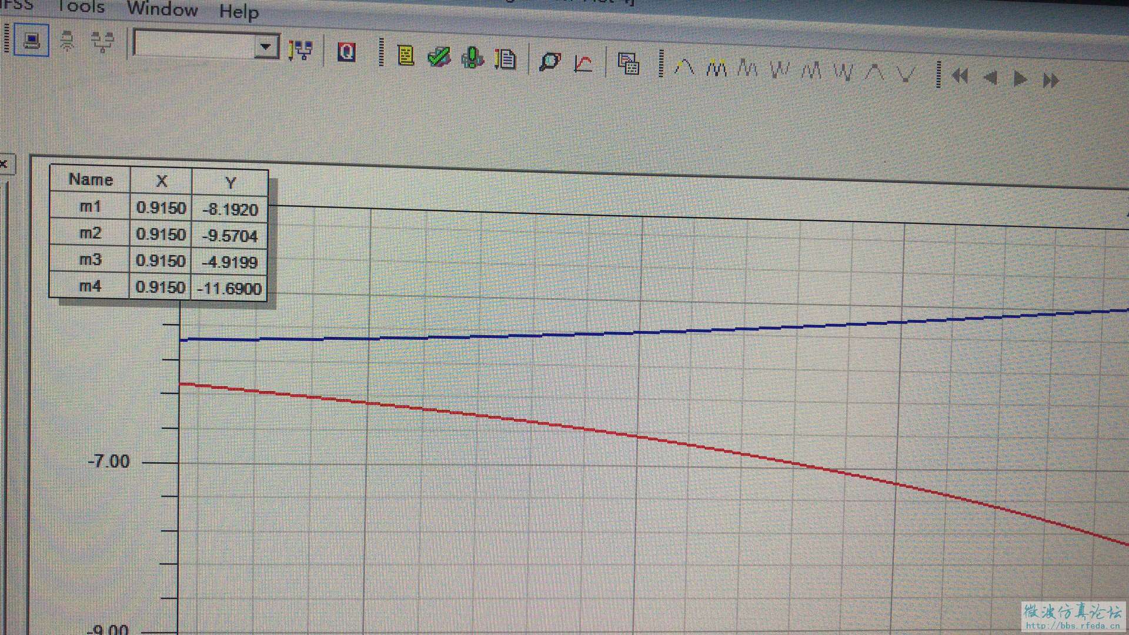
Task: Open the Tools menu
Action: [x=81, y=6]
